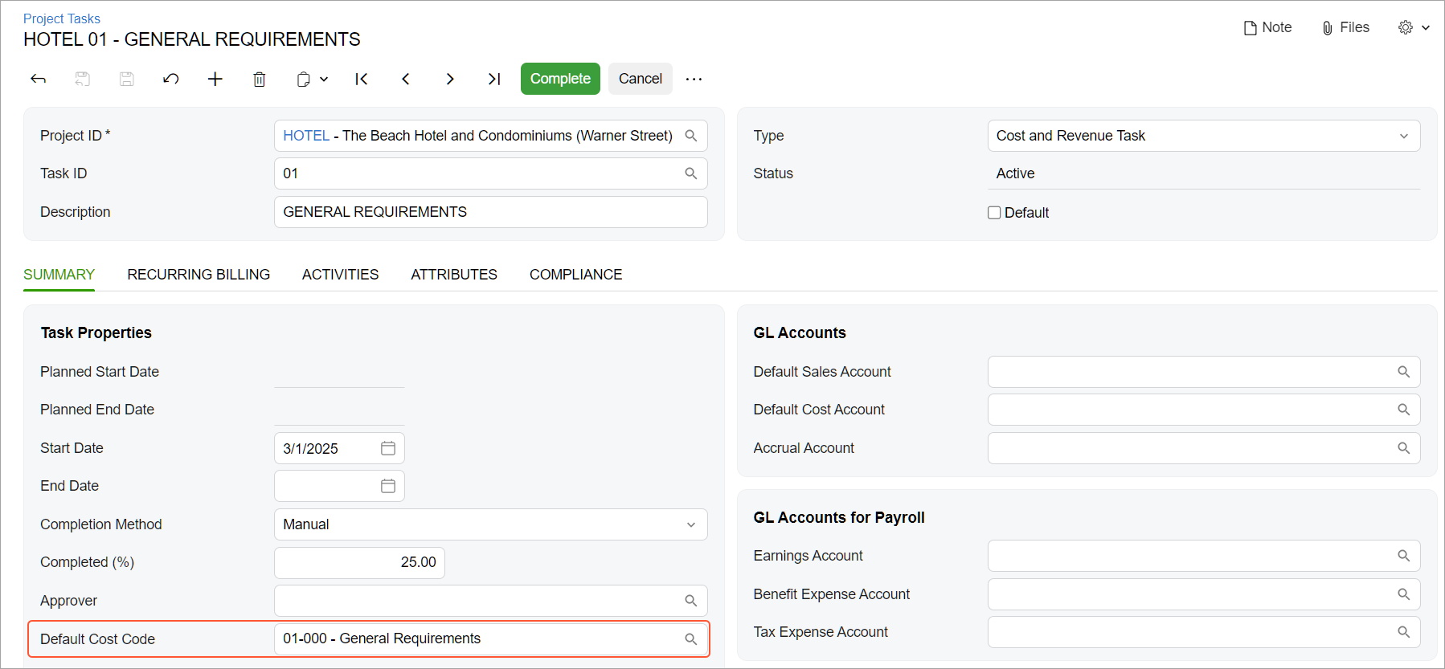1445x669 pixels.
Task: Enable the Default checkbox
Action: pos(994,213)
